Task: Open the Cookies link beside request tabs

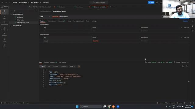Action: tap(186, 21)
